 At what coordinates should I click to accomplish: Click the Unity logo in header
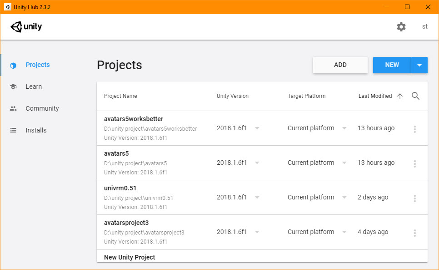(26, 27)
